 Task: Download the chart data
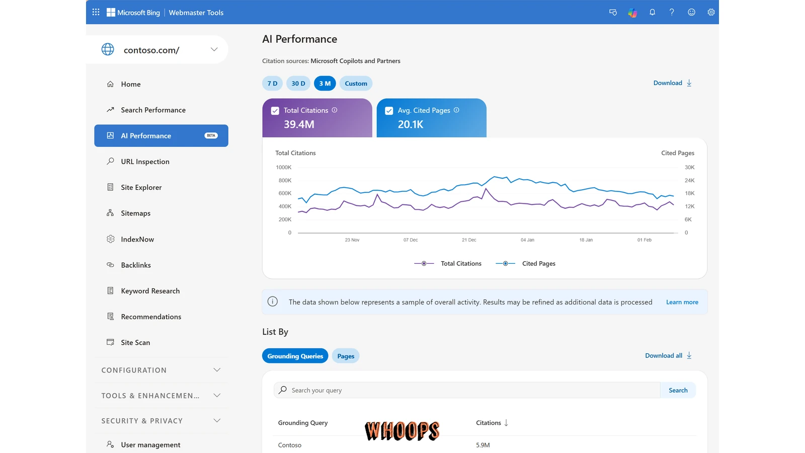(x=673, y=83)
